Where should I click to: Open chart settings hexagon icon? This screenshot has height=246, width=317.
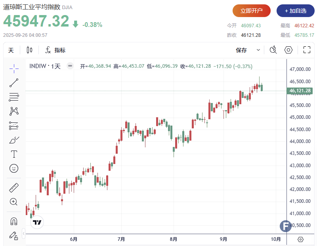tap(288, 50)
